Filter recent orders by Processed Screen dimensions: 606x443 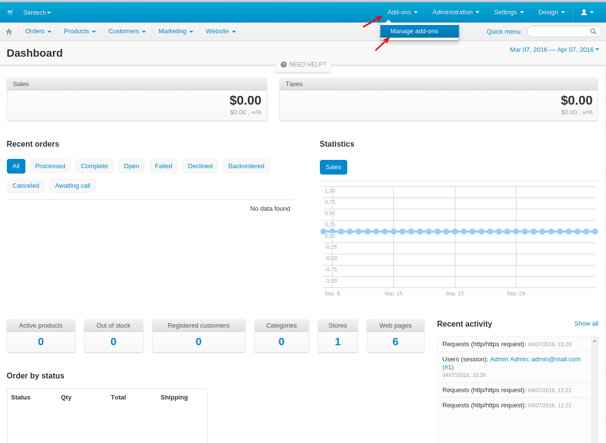(x=50, y=166)
